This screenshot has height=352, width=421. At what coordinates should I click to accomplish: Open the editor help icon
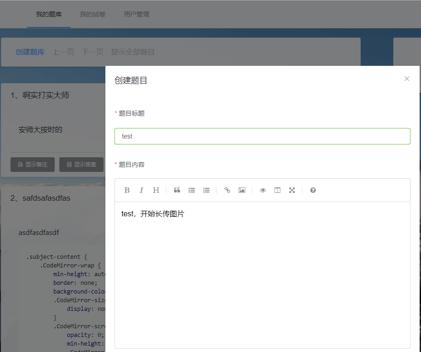click(x=313, y=190)
